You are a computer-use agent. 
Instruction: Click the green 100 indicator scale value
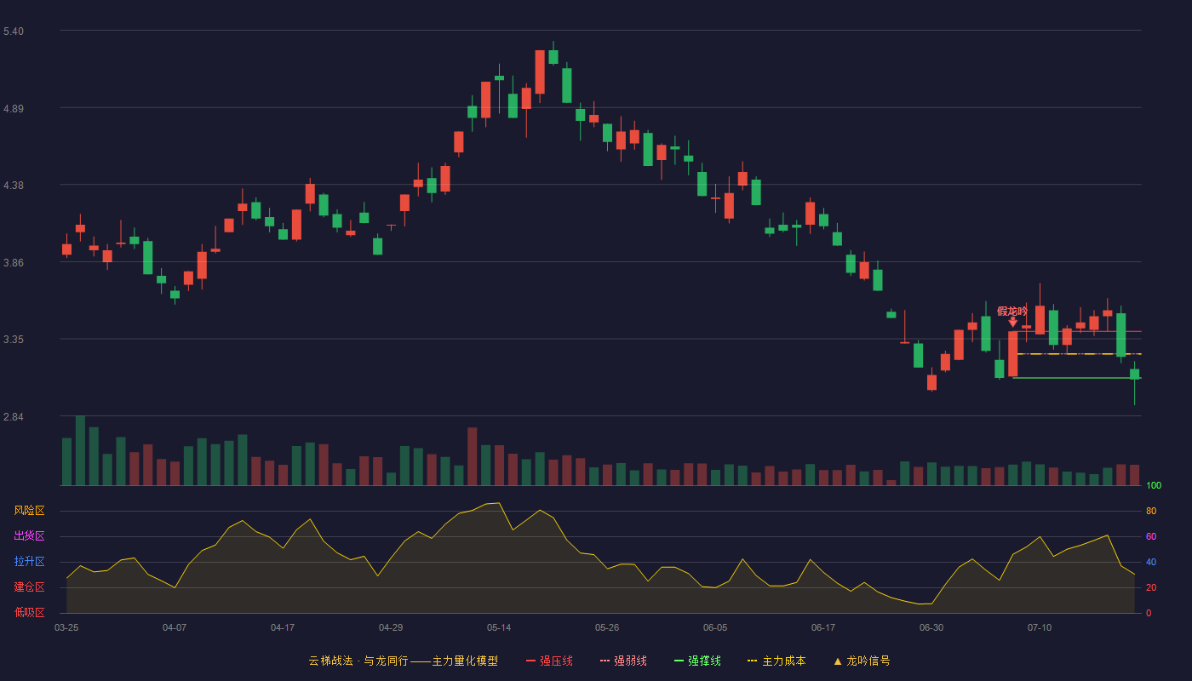pyautogui.click(x=1154, y=486)
